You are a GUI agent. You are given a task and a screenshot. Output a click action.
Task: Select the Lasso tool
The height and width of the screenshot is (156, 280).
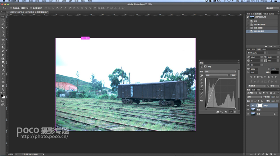(x=3, y=24)
